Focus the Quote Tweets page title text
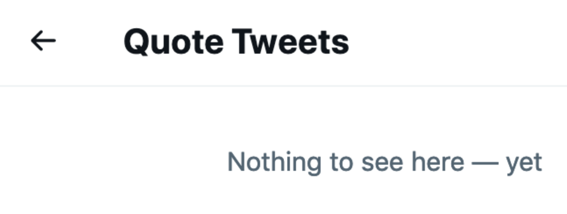567x214 pixels. (x=237, y=42)
